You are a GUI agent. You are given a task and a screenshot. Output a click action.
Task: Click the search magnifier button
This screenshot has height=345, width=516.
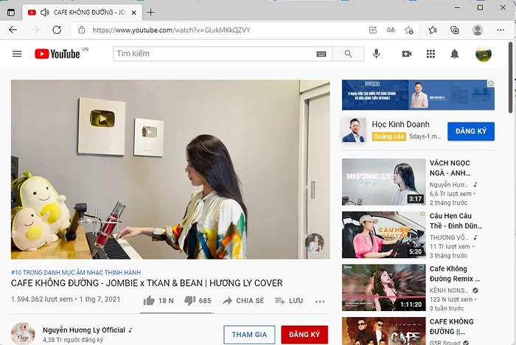[348, 54]
